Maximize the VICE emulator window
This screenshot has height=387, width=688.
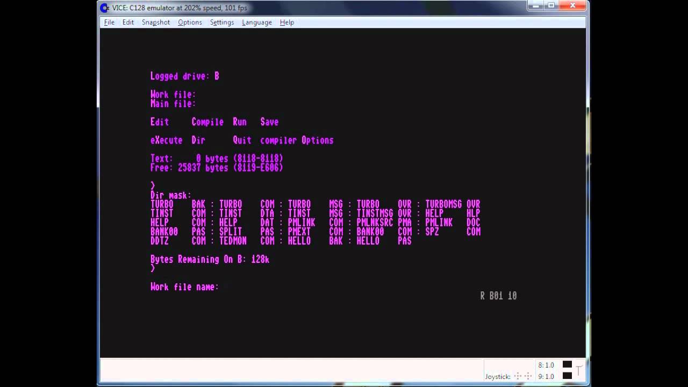(x=551, y=6)
